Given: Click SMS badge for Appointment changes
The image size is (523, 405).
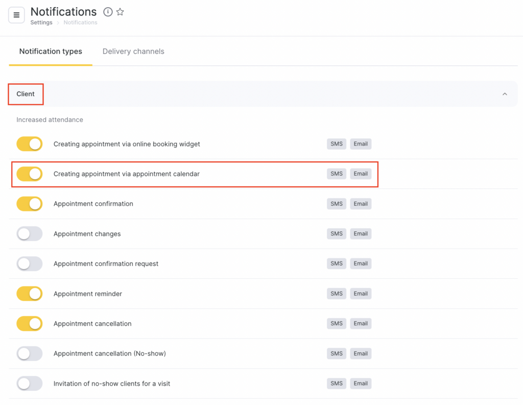Looking at the screenshot, I should [x=337, y=234].
